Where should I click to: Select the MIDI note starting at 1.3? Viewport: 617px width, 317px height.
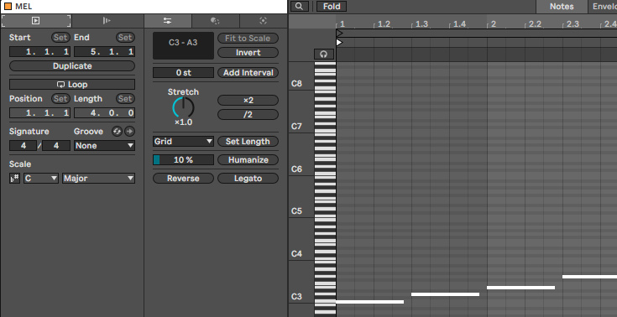click(446, 294)
